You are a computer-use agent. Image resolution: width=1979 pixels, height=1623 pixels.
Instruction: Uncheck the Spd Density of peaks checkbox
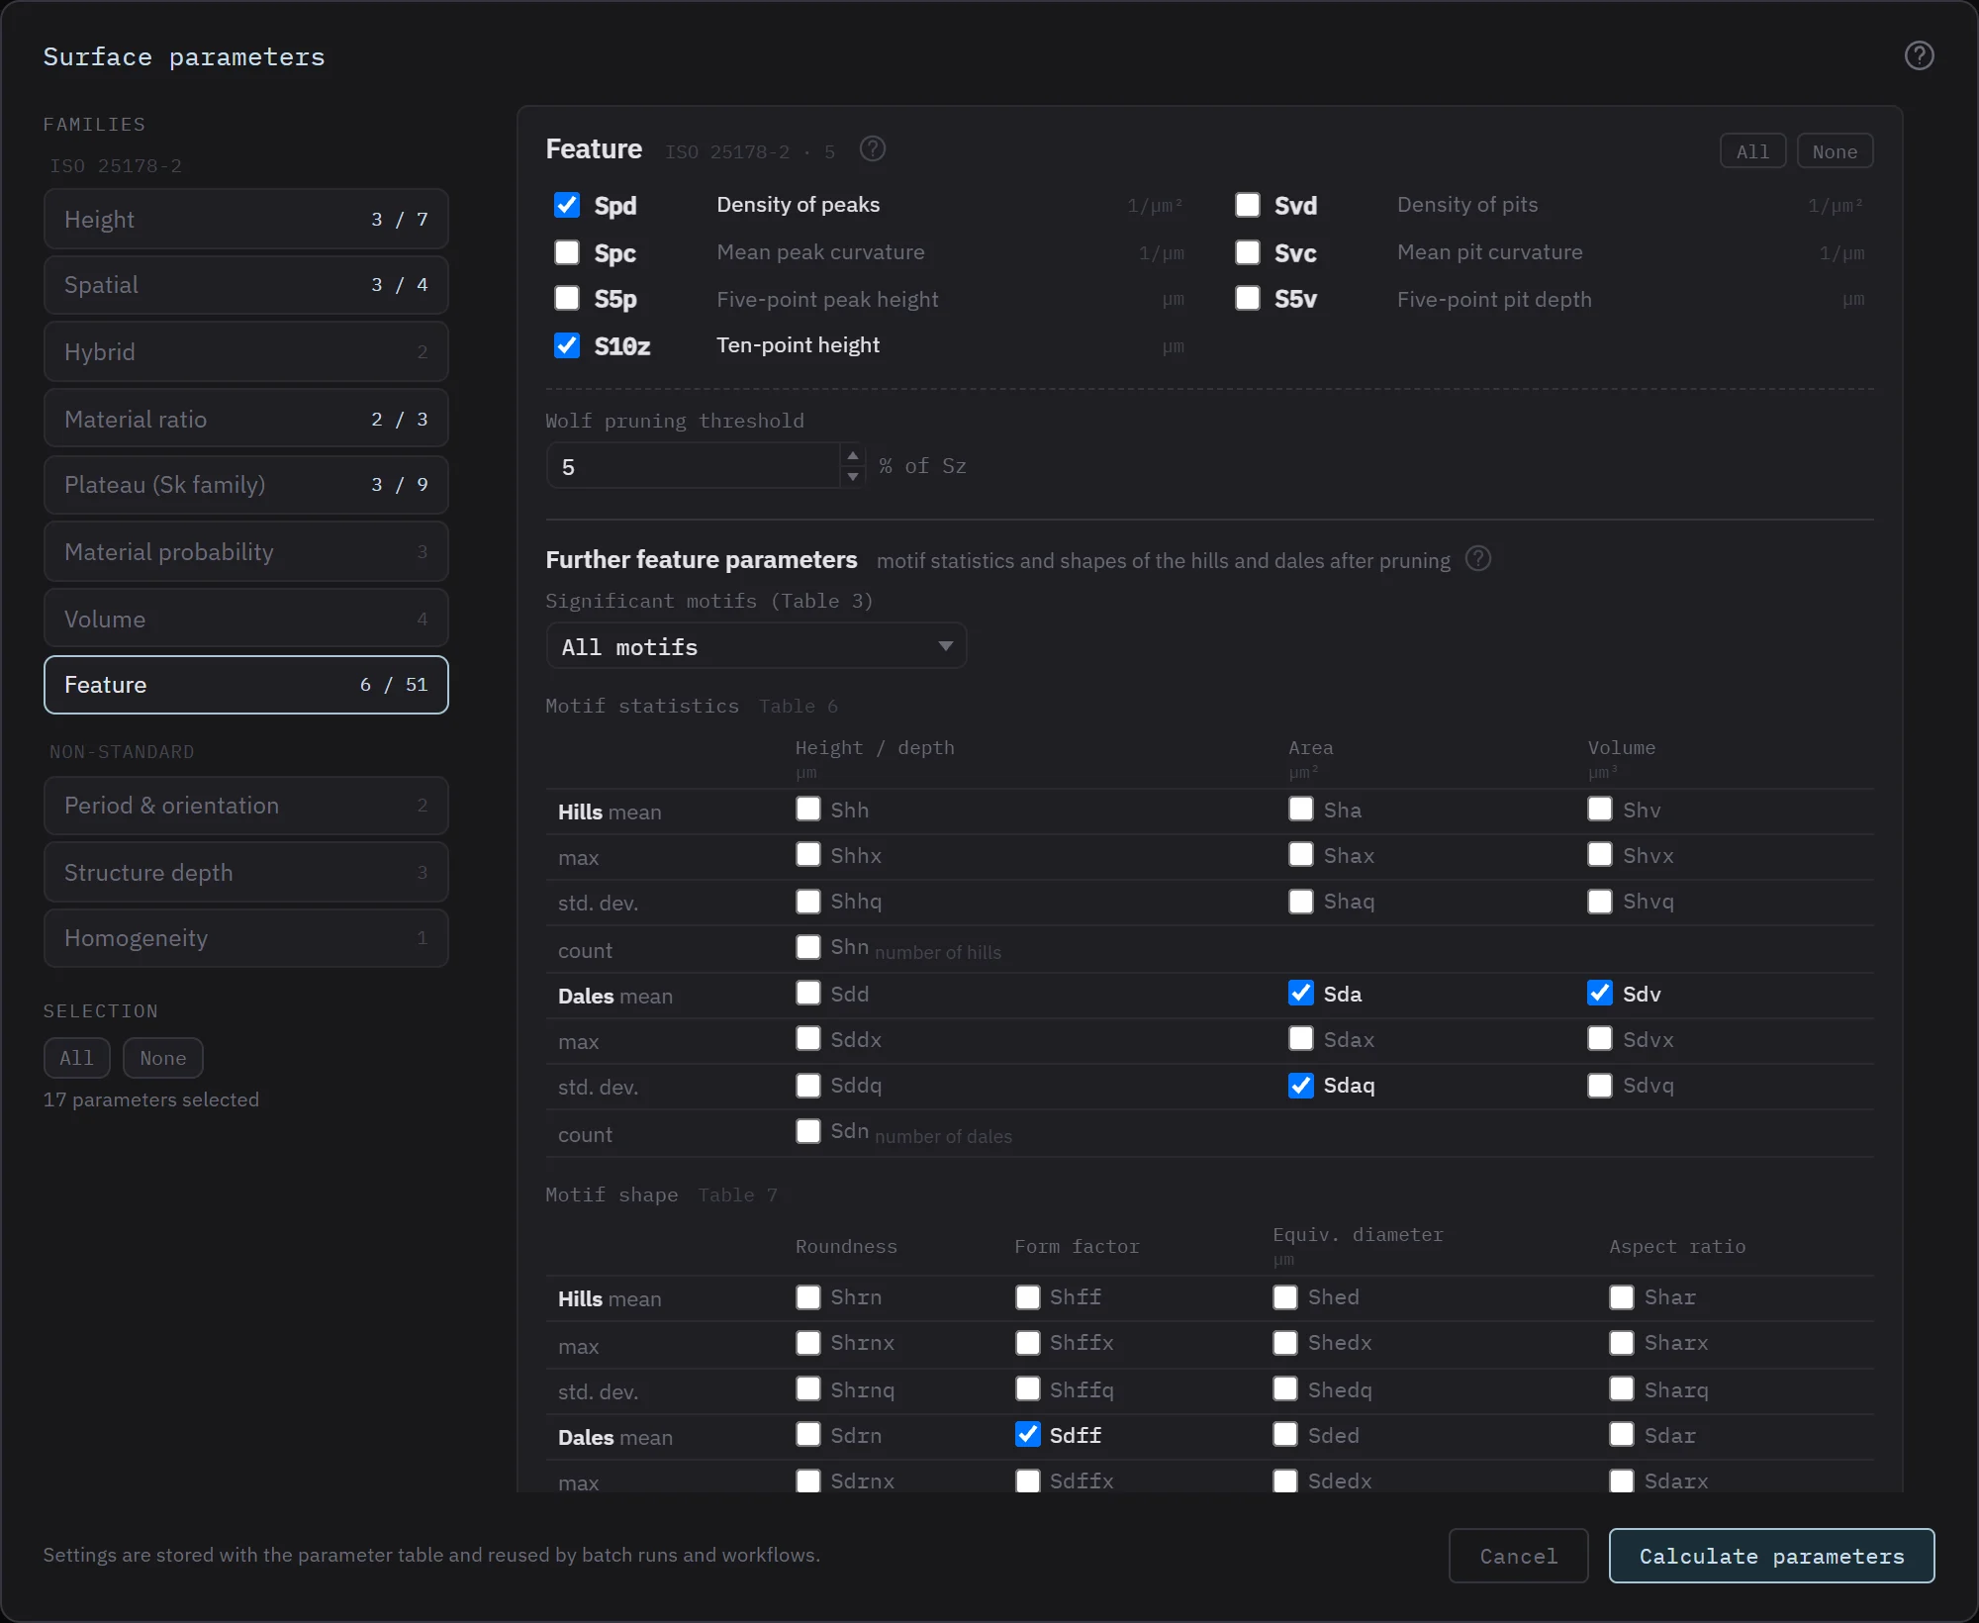tap(567, 205)
